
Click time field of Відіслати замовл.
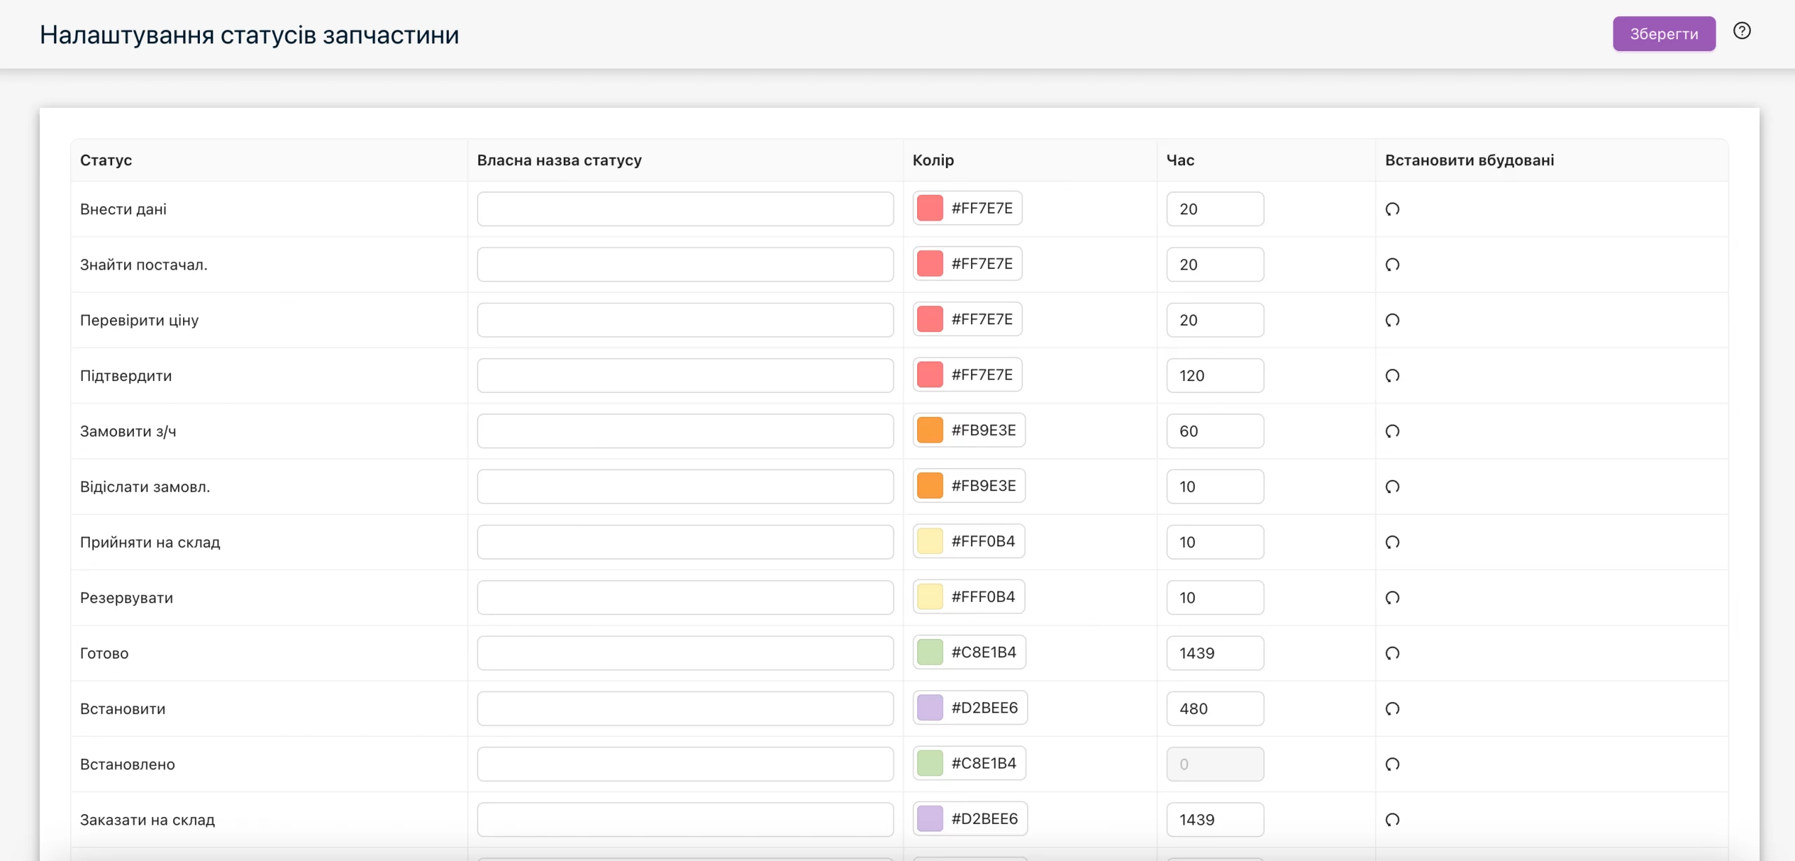click(x=1215, y=486)
